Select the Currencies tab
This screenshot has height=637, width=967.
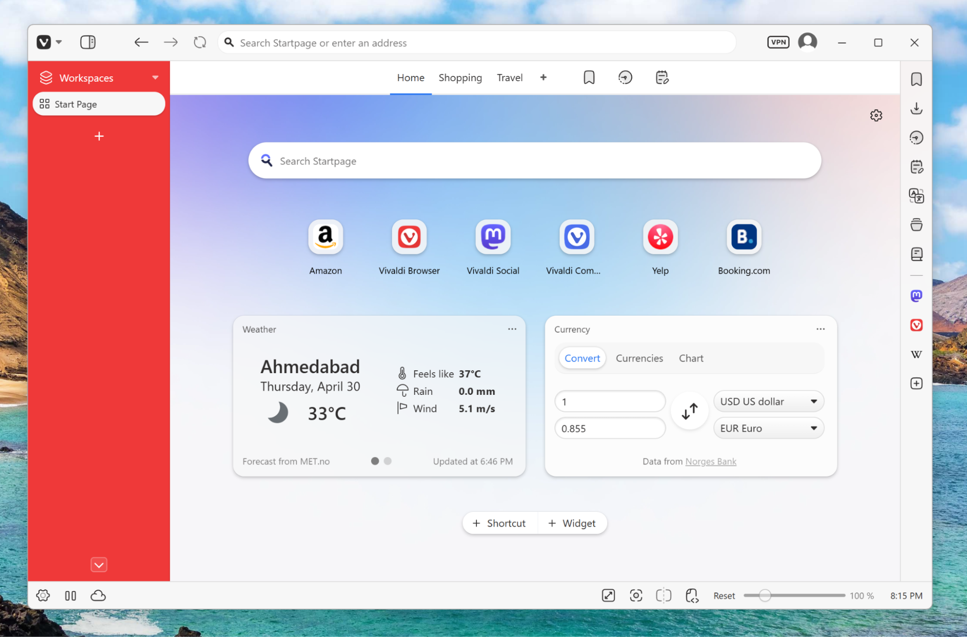click(639, 358)
